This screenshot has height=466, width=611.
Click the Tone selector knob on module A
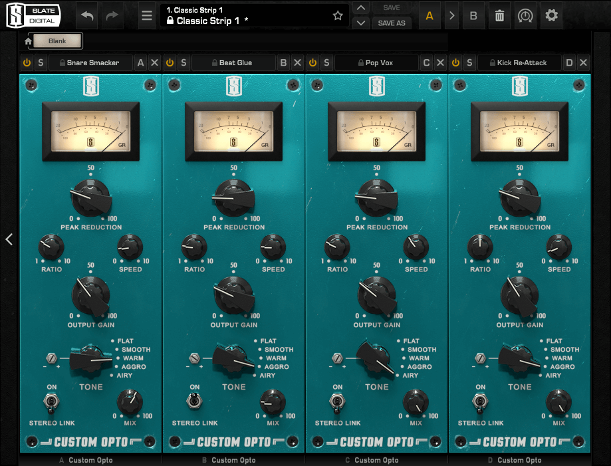90,360
